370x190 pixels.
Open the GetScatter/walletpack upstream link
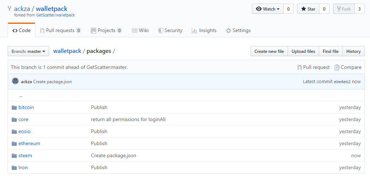55,15
